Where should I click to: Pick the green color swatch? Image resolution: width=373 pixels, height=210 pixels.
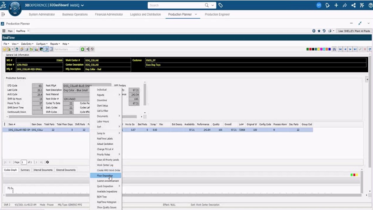[308, 49]
